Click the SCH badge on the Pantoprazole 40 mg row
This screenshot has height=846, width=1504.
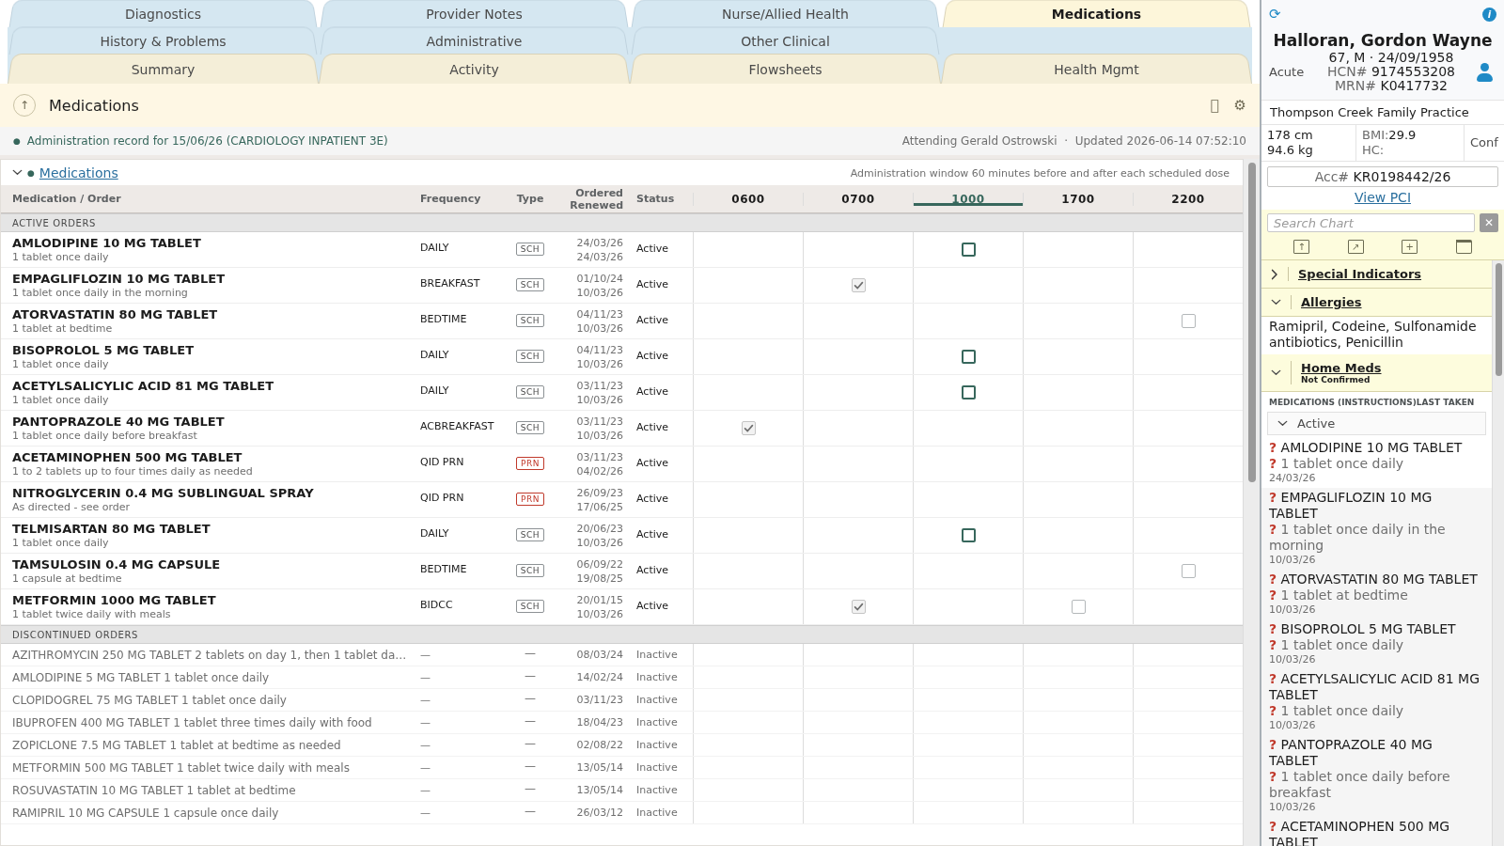coord(530,428)
